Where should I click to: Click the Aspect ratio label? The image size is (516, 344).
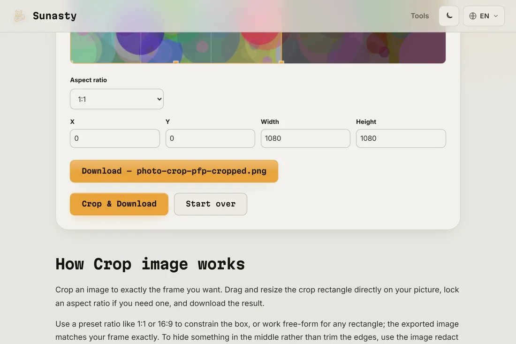[89, 80]
